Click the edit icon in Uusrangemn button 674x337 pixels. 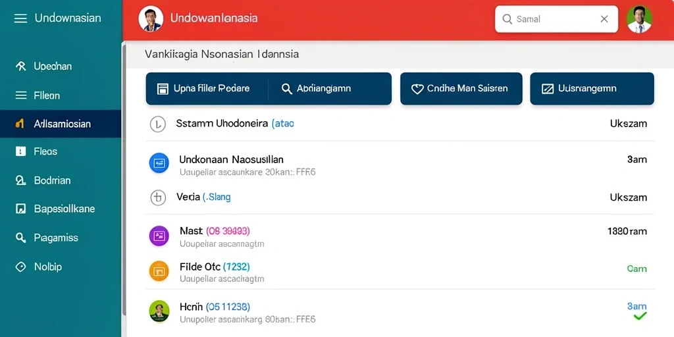[547, 89]
